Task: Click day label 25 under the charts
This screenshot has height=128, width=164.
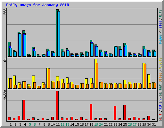Action: tap(125, 124)
